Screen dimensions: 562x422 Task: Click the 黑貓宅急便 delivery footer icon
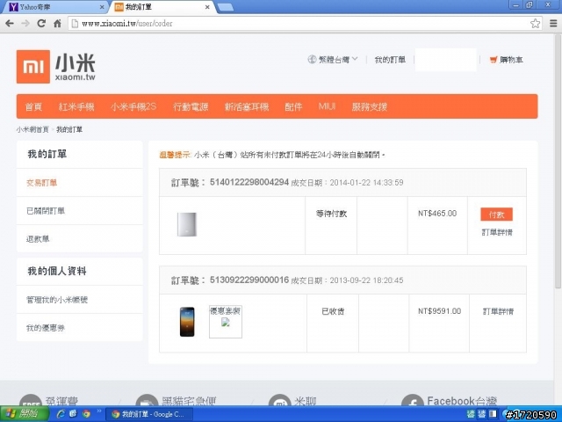[x=147, y=401]
